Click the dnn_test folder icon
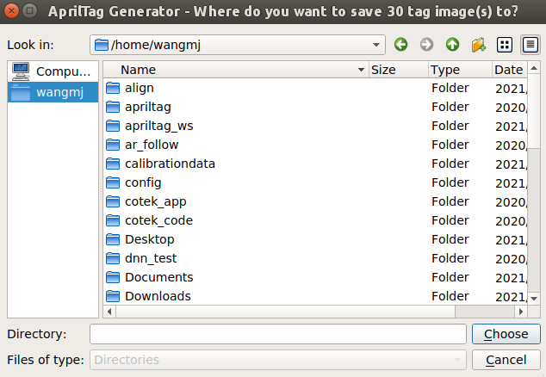546x377 pixels. pos(113,258)
